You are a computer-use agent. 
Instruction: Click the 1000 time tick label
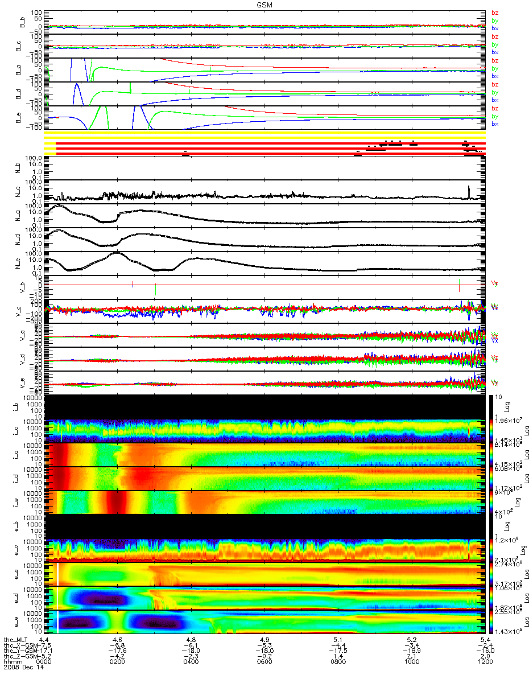click(x=411, y=661)
